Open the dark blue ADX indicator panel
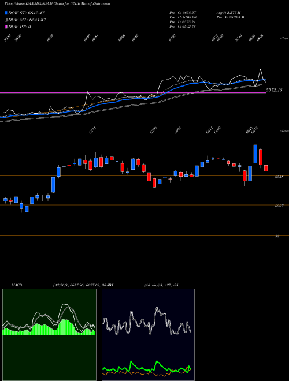 [x=148, y=335]
